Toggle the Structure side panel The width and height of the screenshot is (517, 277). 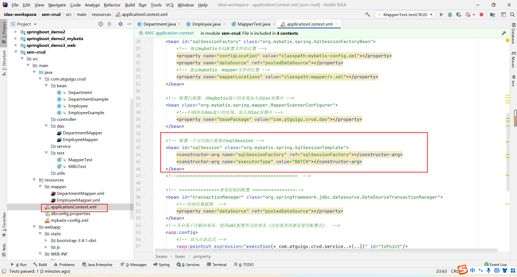4,63
